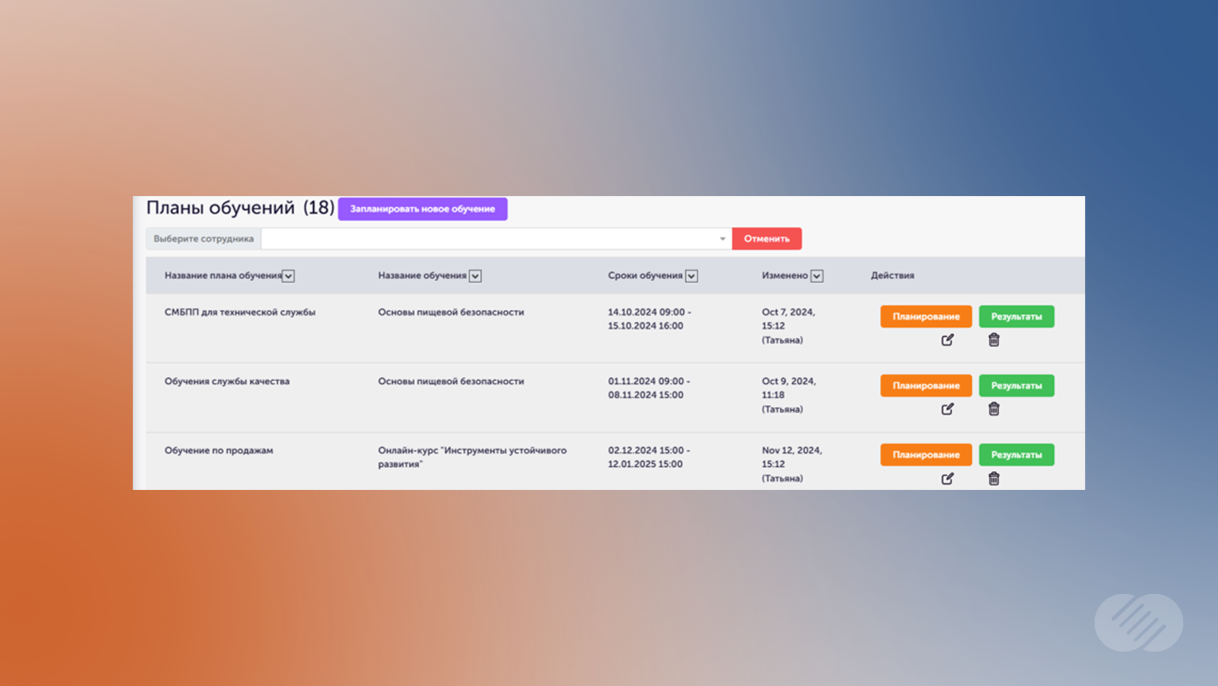
Task: Expand Сроки обучения column filter
Action: coord(691,276)
